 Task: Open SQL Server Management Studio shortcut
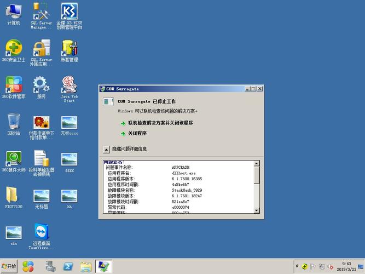click(41, 12)
